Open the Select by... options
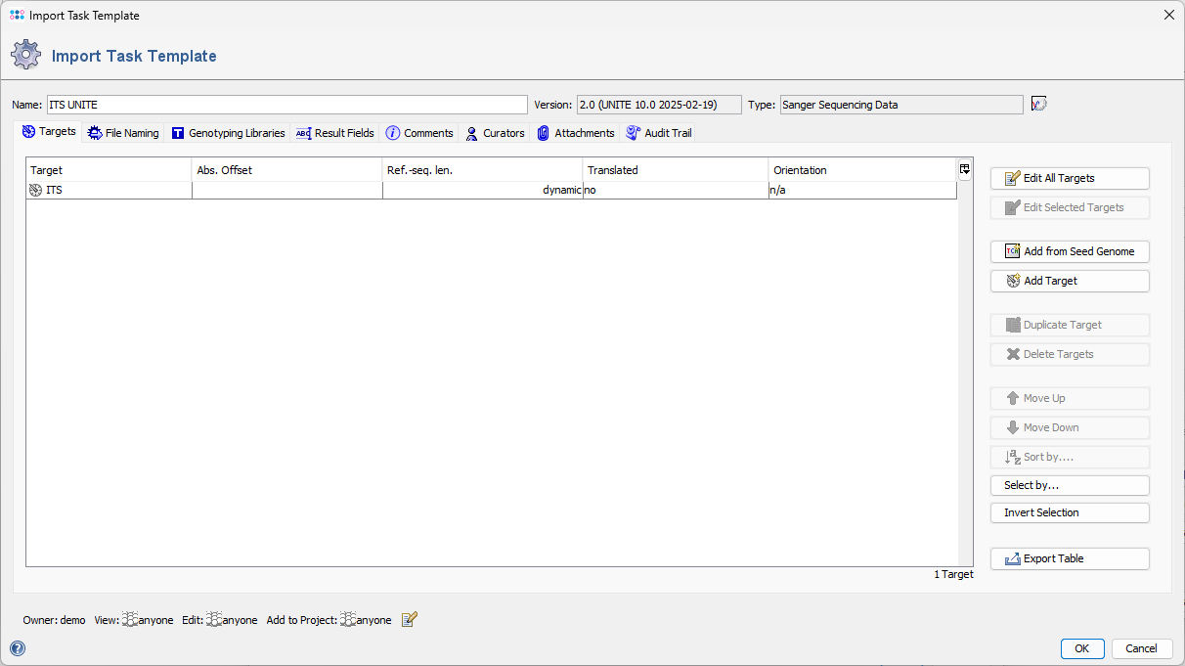 coord(1069,485)
